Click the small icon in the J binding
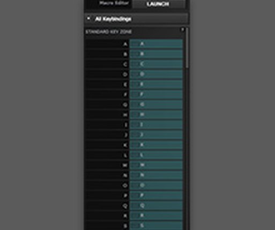 tap(135, 135)
